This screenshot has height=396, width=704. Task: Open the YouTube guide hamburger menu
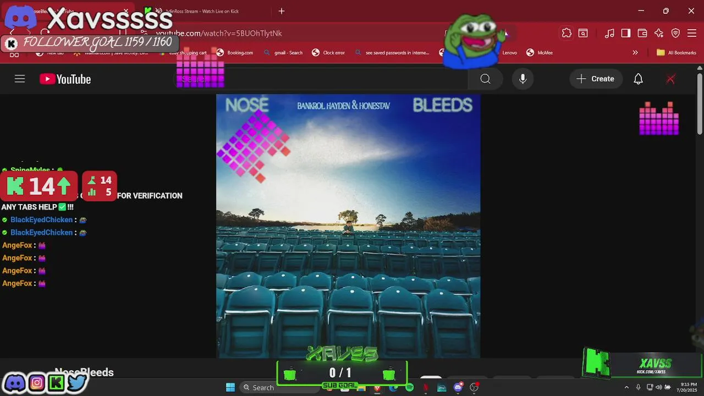[20, 79]
